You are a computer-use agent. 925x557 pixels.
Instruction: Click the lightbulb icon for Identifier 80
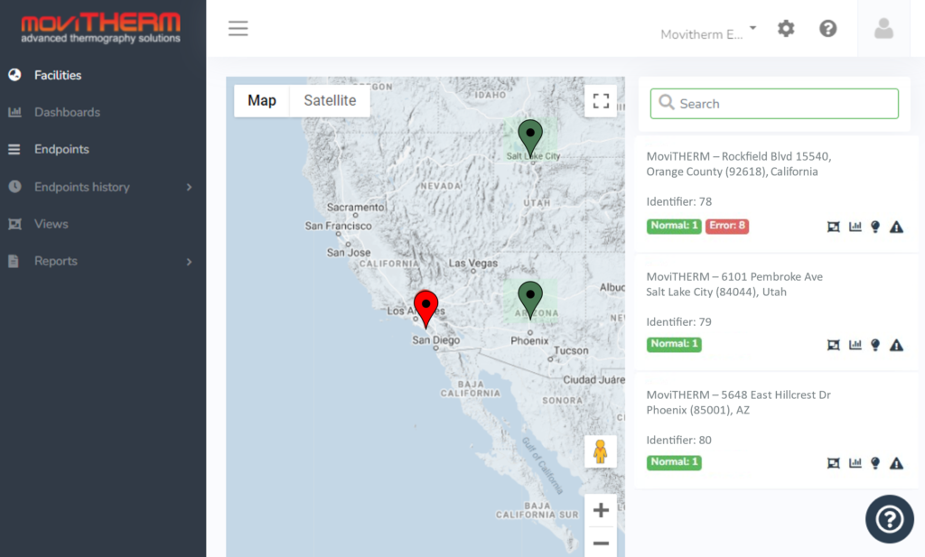874,463
